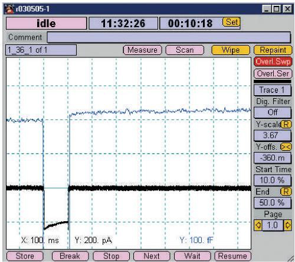Go to next page with right arrow
The image size is (295, 262).
(287, 225)
